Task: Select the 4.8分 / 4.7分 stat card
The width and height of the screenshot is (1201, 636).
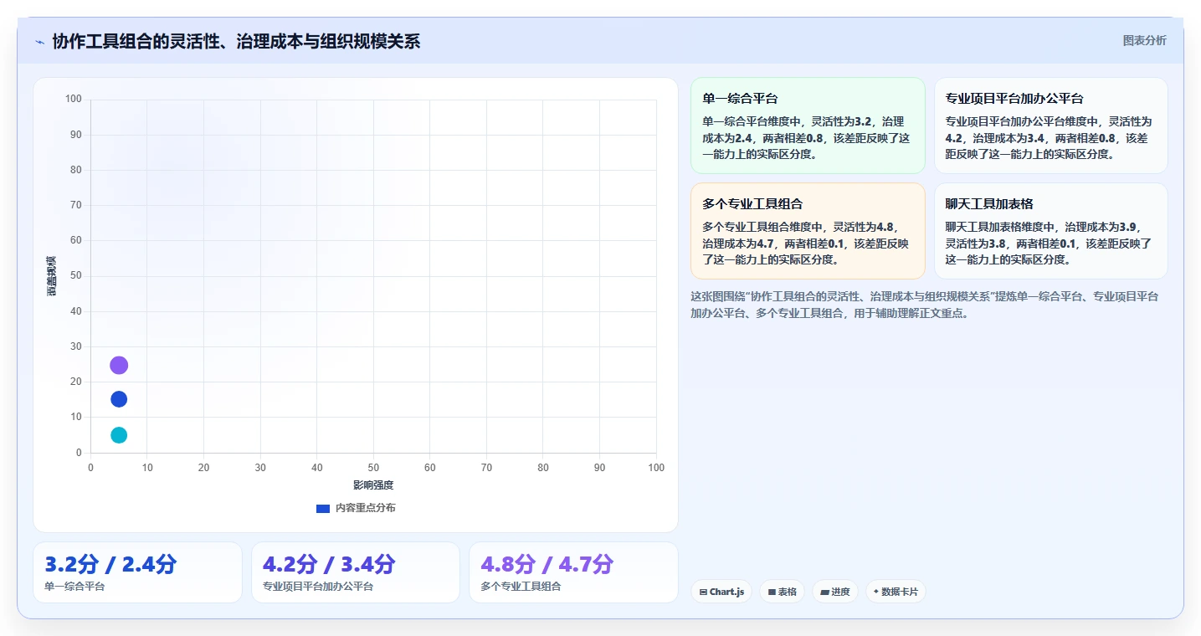Action: tap(573, 572)
